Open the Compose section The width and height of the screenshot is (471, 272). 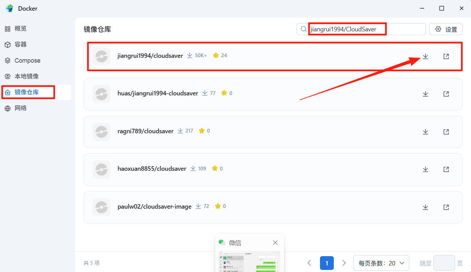click(x=36, y=61)
